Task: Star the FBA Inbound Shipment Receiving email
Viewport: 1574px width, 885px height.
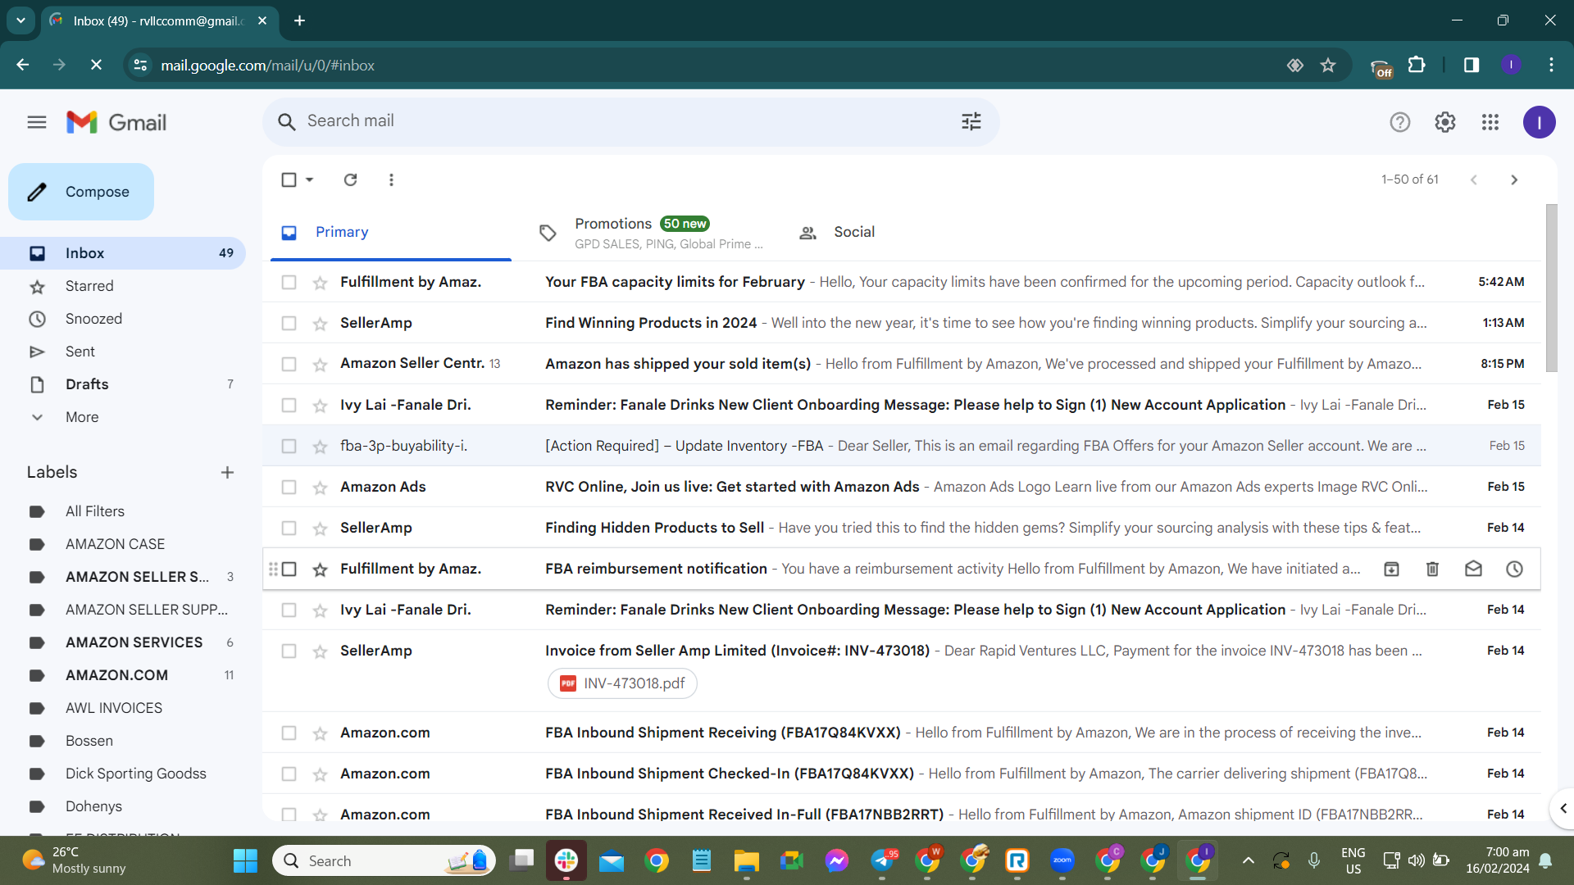Action: tap(320, 733)
